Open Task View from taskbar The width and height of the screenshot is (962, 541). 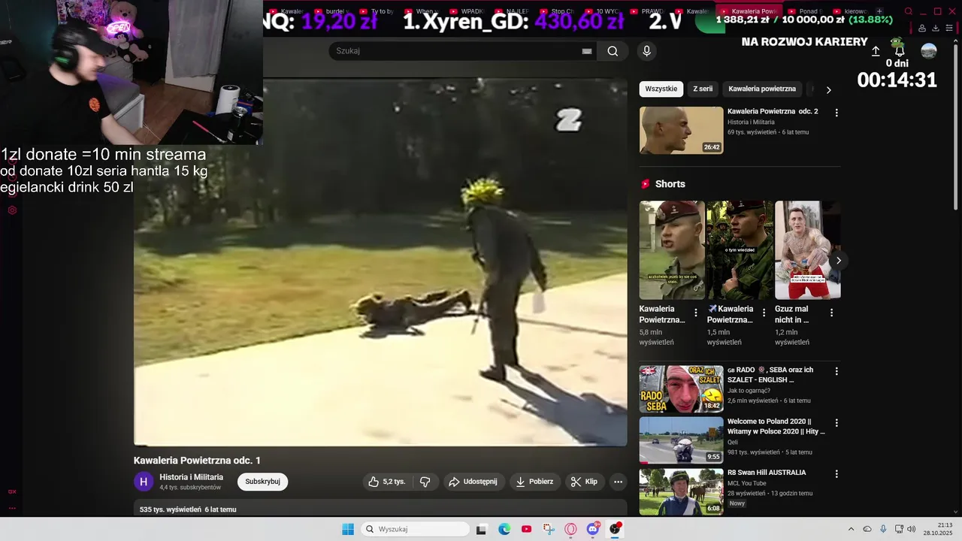pyautogui.click(x=482, y=529)
